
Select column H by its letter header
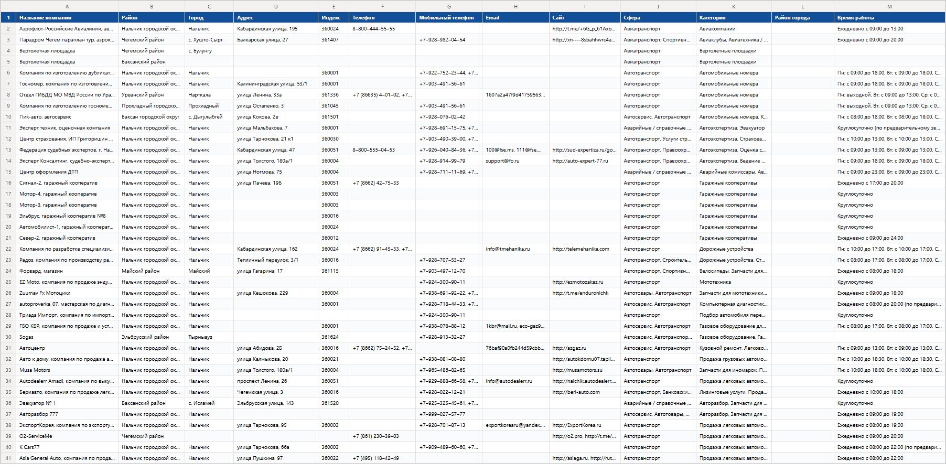click(x=515, y=6)
